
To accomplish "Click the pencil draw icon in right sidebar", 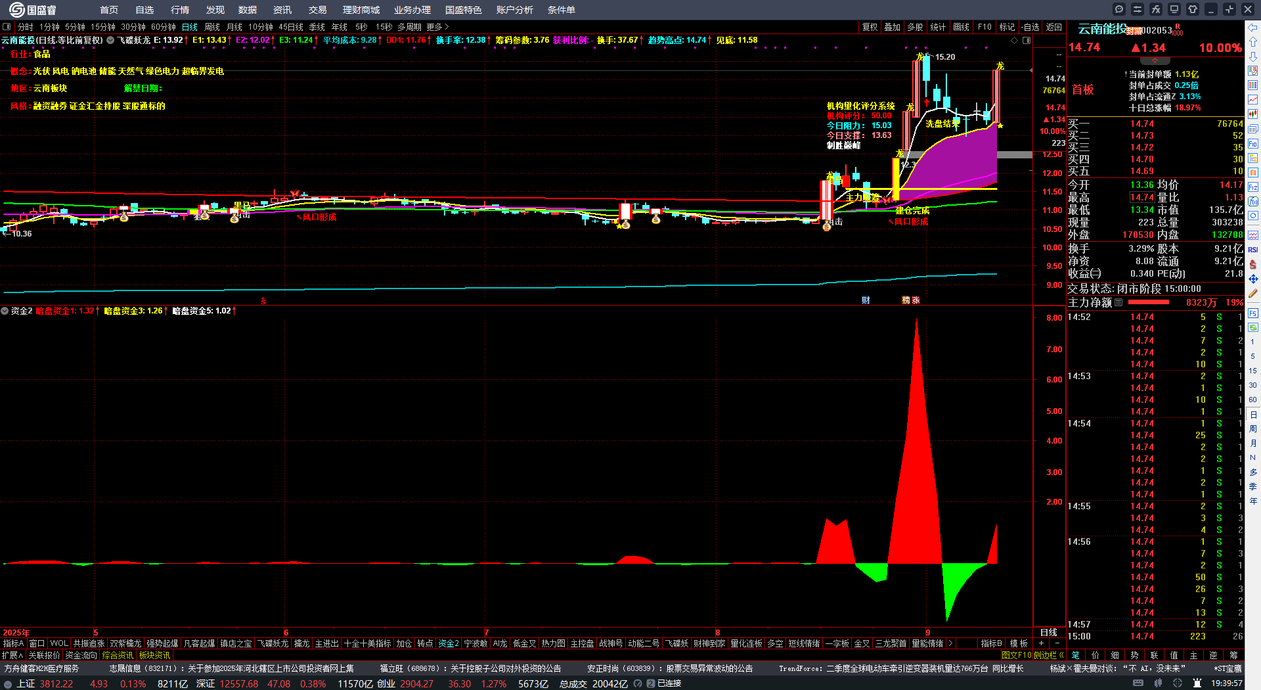I will (1253, 294).
